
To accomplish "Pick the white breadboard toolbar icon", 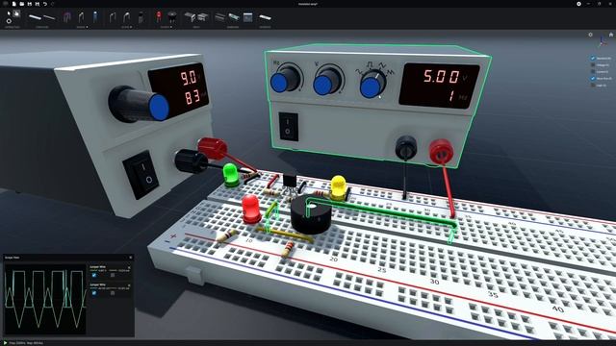I will [266, 17].
